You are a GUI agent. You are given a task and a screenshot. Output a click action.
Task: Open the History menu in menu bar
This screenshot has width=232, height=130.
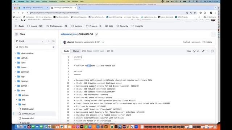pos(44,1)
